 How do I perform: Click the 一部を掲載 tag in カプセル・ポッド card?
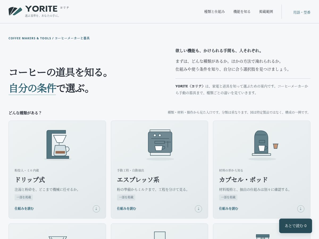coord(228,197)
